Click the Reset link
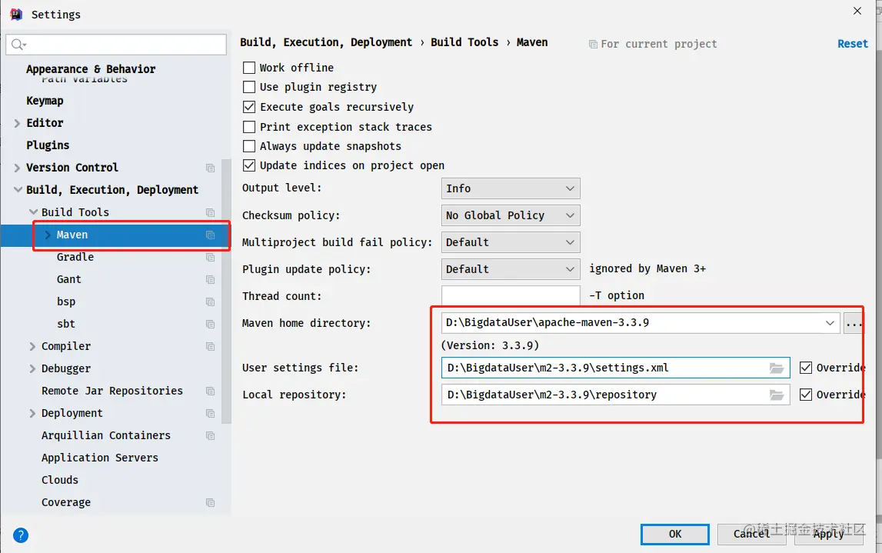This screenshot has width=882, height=553. pyautogui.click(x=853, y=44)
